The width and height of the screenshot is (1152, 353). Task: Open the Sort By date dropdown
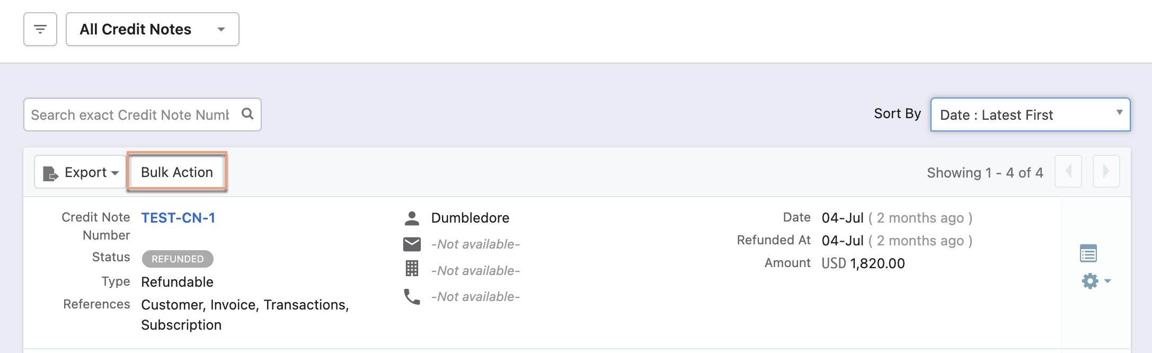[x=1030, y=114]
